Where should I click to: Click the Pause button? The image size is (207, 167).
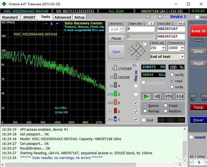116,38
